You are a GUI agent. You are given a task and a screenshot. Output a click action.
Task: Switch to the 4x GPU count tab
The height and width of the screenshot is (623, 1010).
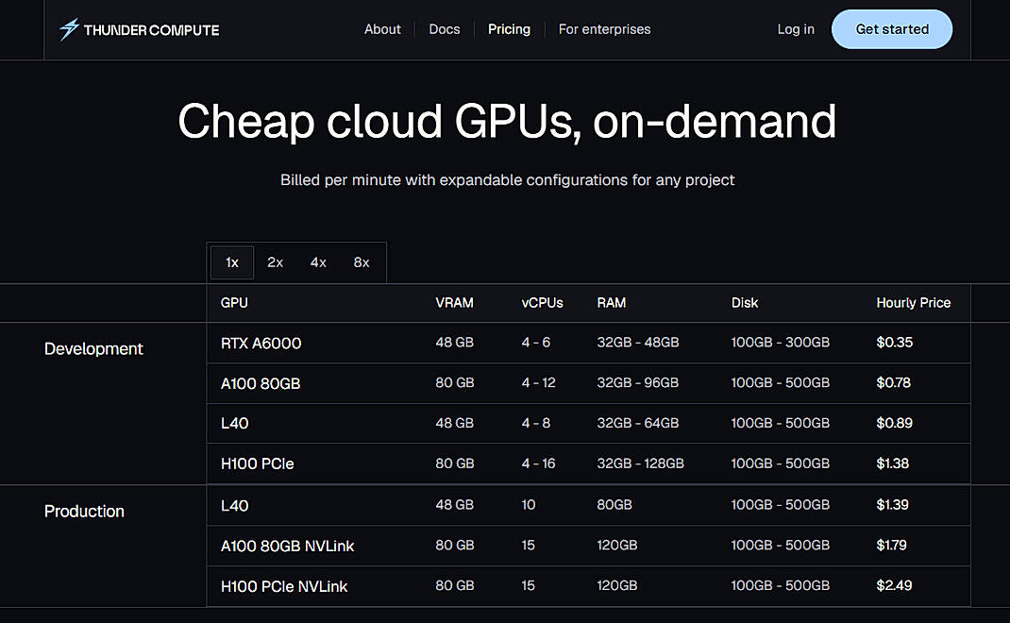[318, 262]
